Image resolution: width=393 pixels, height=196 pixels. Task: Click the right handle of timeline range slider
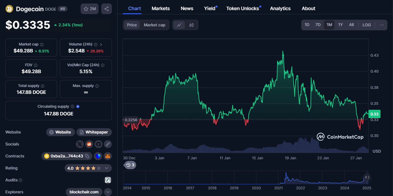(367, 177)
